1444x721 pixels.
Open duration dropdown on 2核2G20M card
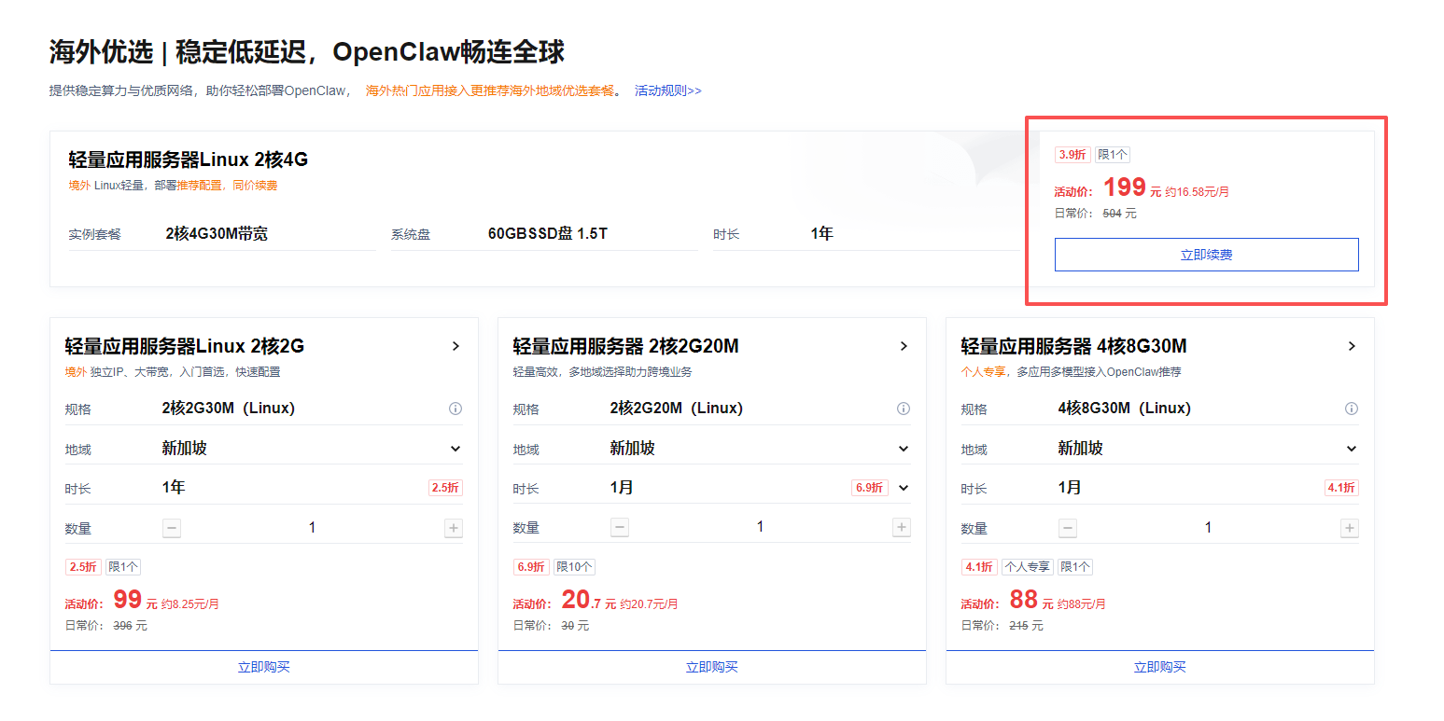pyautogui.click(x=904, y=488)
